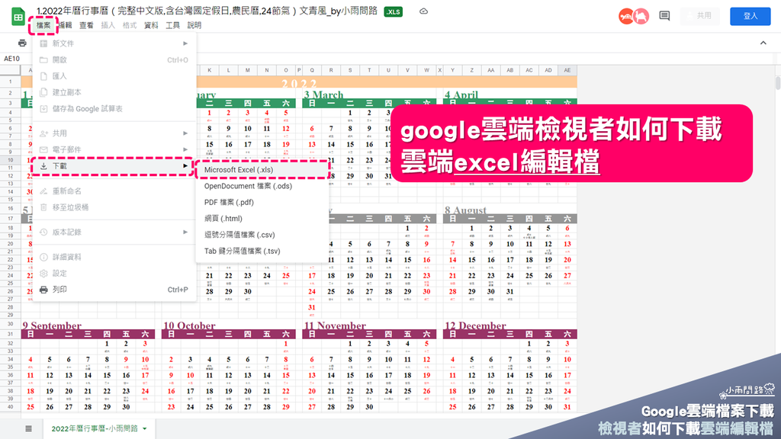Click the '12 December' month heading
The width and height of the screenshot is (781, 439).
tap(474, 325)
